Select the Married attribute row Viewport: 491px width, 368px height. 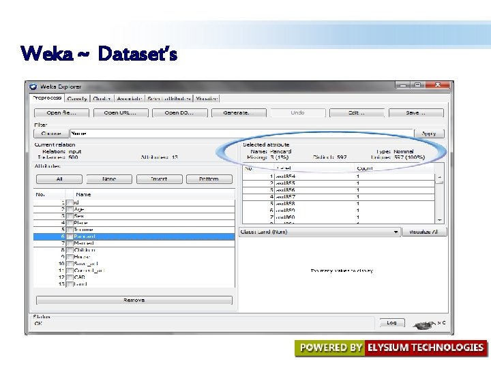click(x=134, y=243)
